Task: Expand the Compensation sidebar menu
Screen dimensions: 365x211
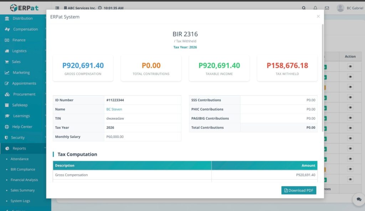Action: click(x=25, y=29)
